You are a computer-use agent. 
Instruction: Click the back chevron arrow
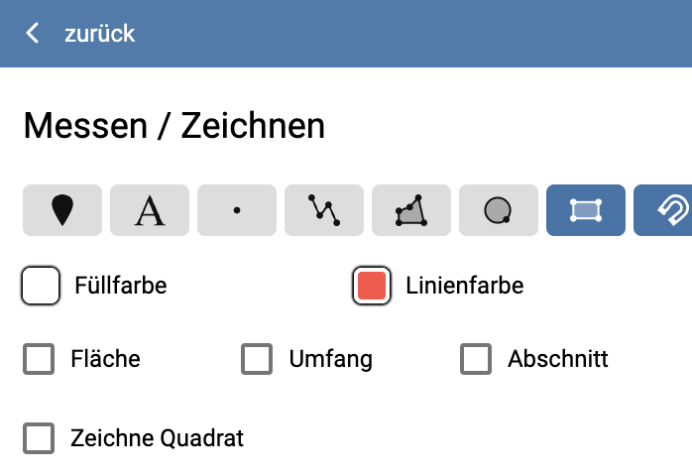(34, 34)
